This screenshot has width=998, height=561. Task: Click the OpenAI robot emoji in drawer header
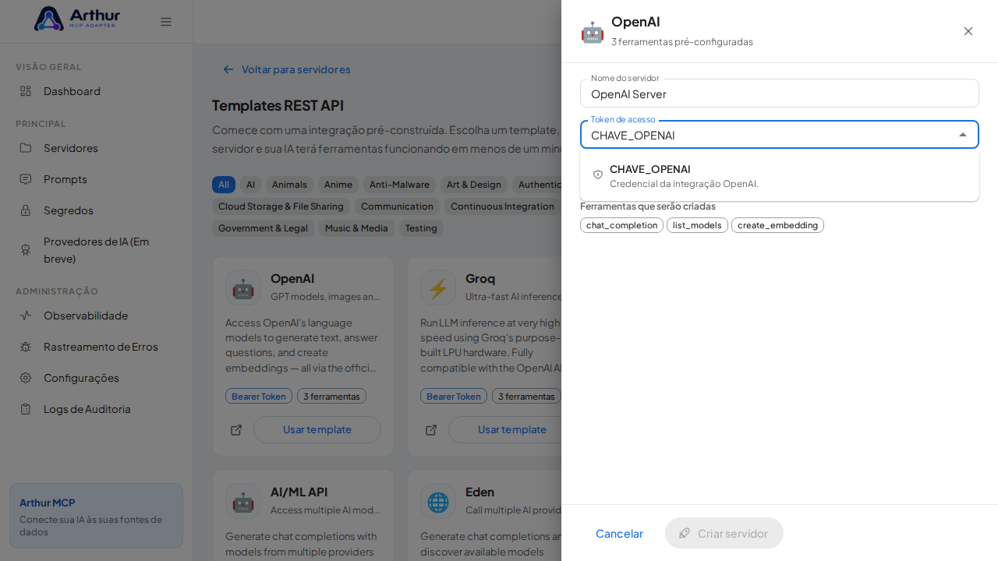(x=593, y=32)
